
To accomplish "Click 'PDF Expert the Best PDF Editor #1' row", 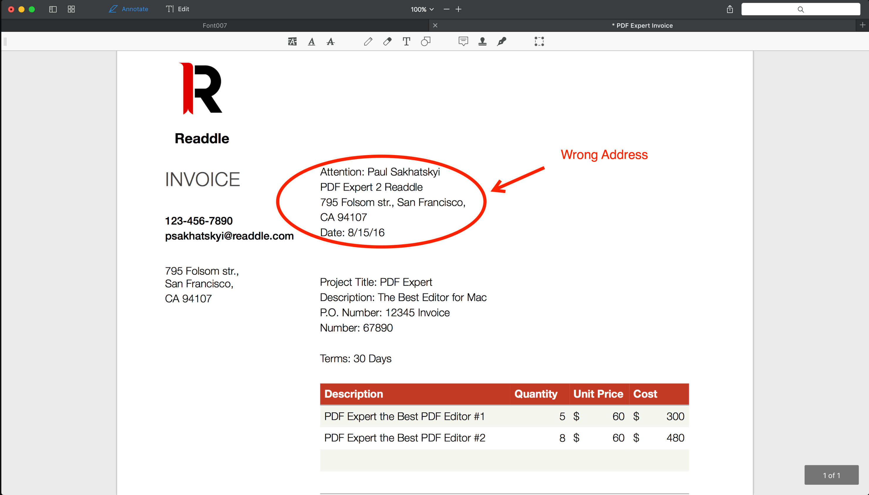I will 505,417.
